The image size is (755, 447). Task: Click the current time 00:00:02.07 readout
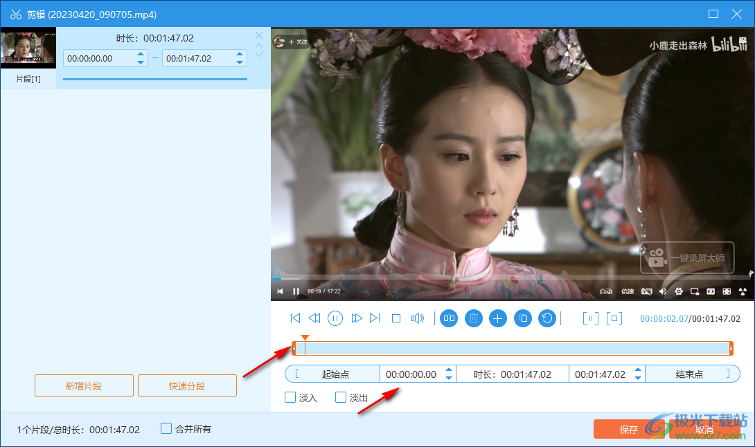(x=664, y=318)
